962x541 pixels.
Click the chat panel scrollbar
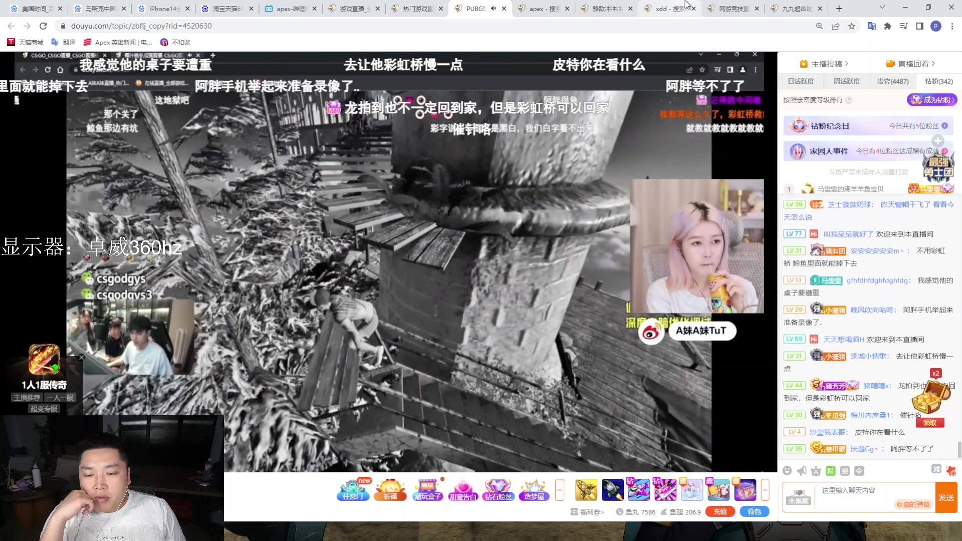tap(959, 449)
